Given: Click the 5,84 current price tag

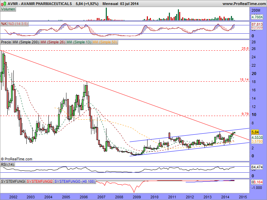Looking at the screenshot, I should [x=255, y=132].
